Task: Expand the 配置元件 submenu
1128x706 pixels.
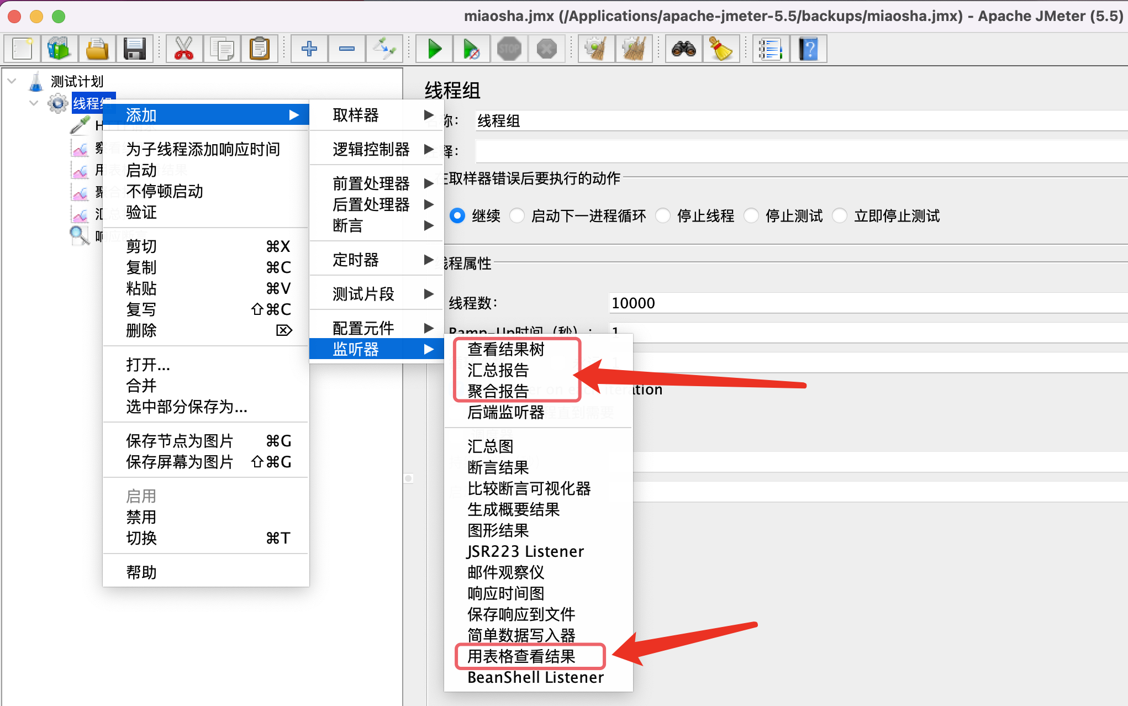Action: (377, 328)
